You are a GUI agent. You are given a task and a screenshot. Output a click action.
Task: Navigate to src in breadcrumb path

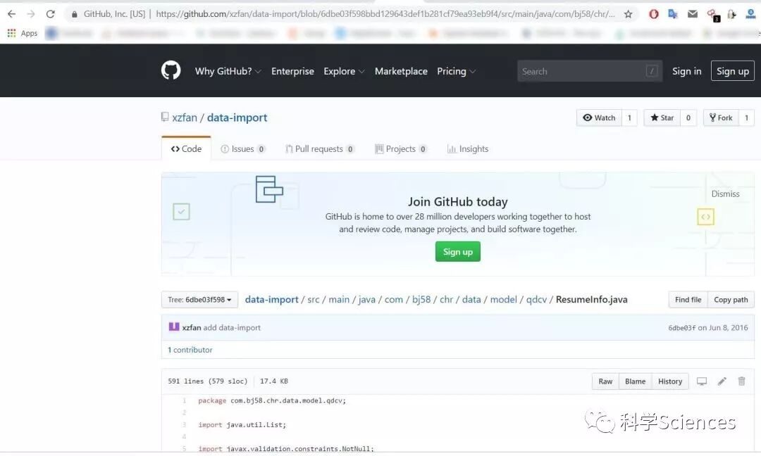tap(314, 300)
